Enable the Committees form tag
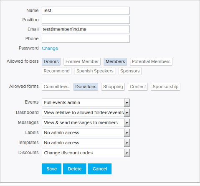The image size is (200, 186). [x=56, y=87]
